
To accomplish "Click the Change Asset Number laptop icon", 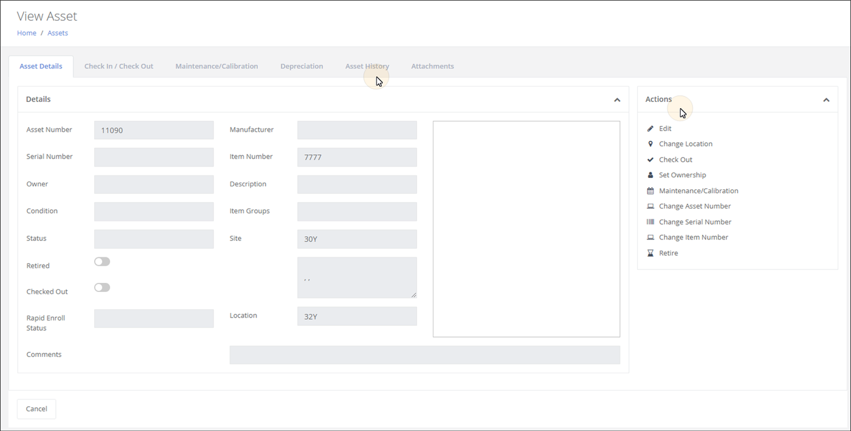I will [x=650, y=206].
